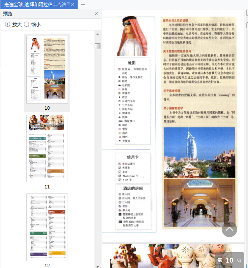Image resolution: width=248 pixels, height=268 pixels.
Task: Click the 信用卡 legend heading on the page
Action: [132, 157]
